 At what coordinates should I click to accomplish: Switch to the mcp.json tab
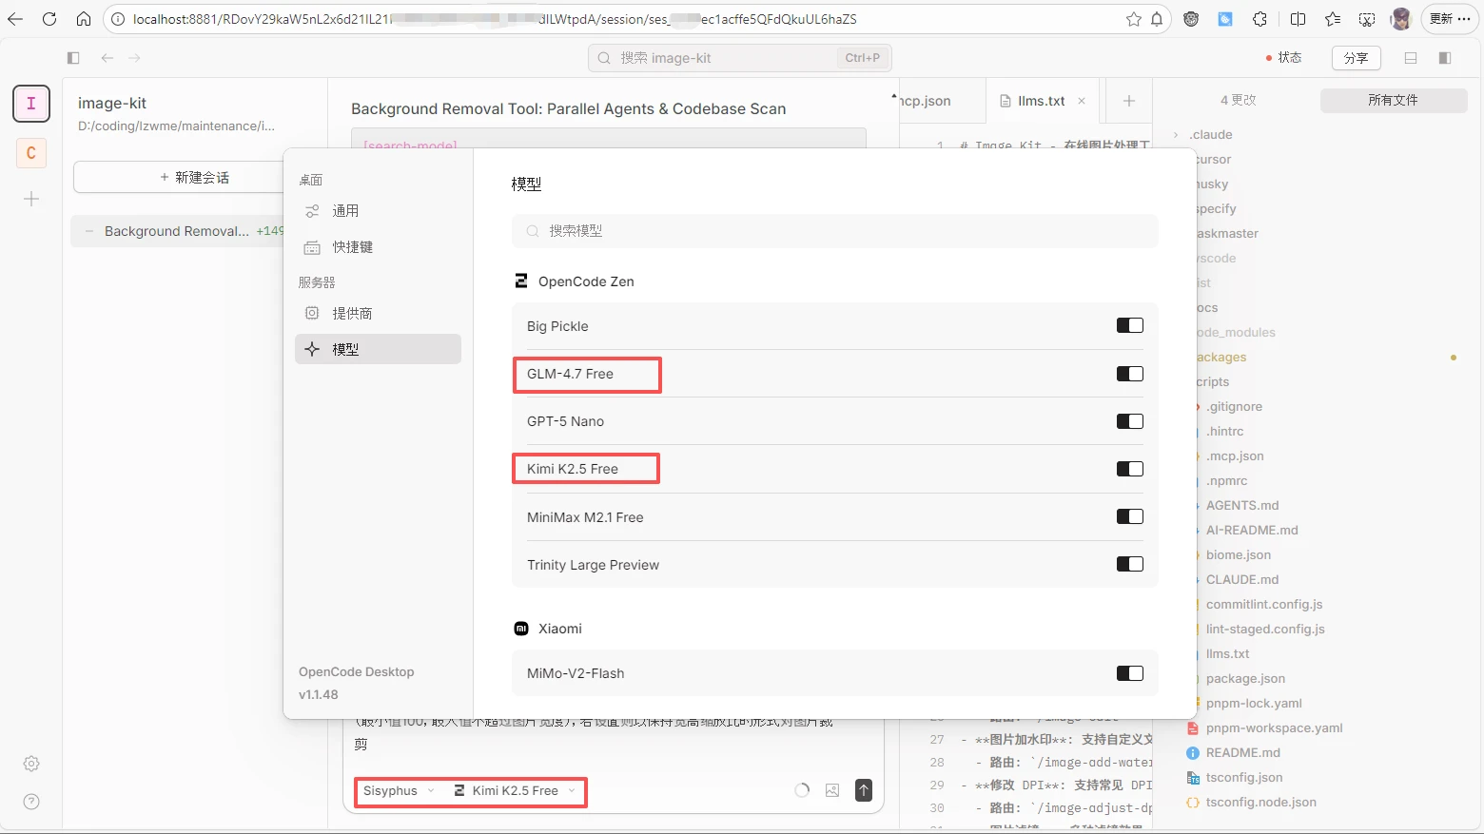[x=937, y=100]
